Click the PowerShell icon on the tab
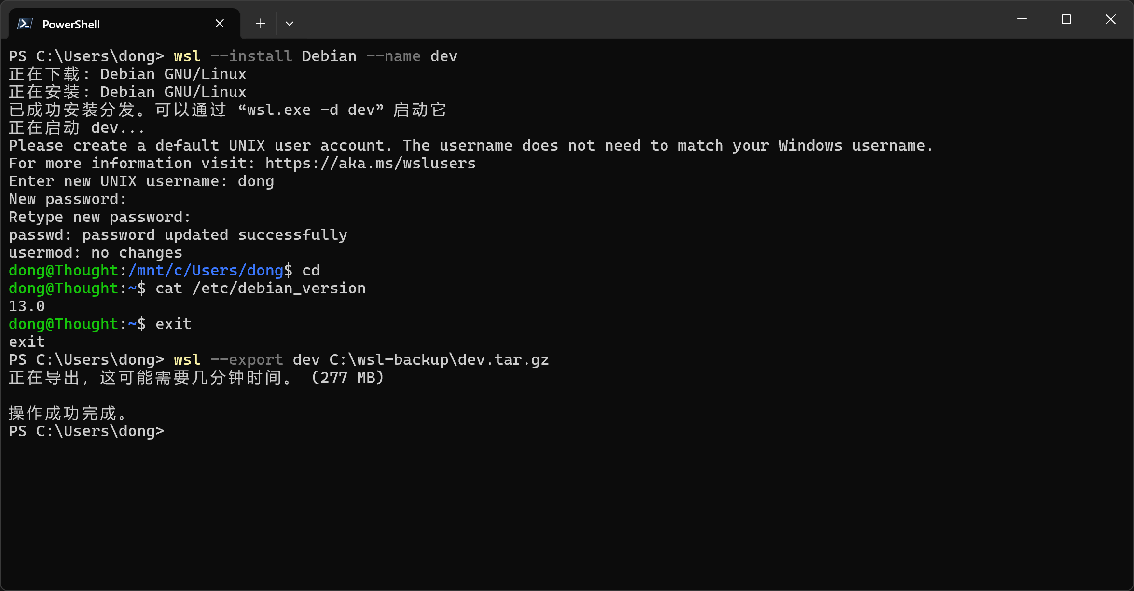The width and height of the screenshot is (1134, 591). click(26, 23)
